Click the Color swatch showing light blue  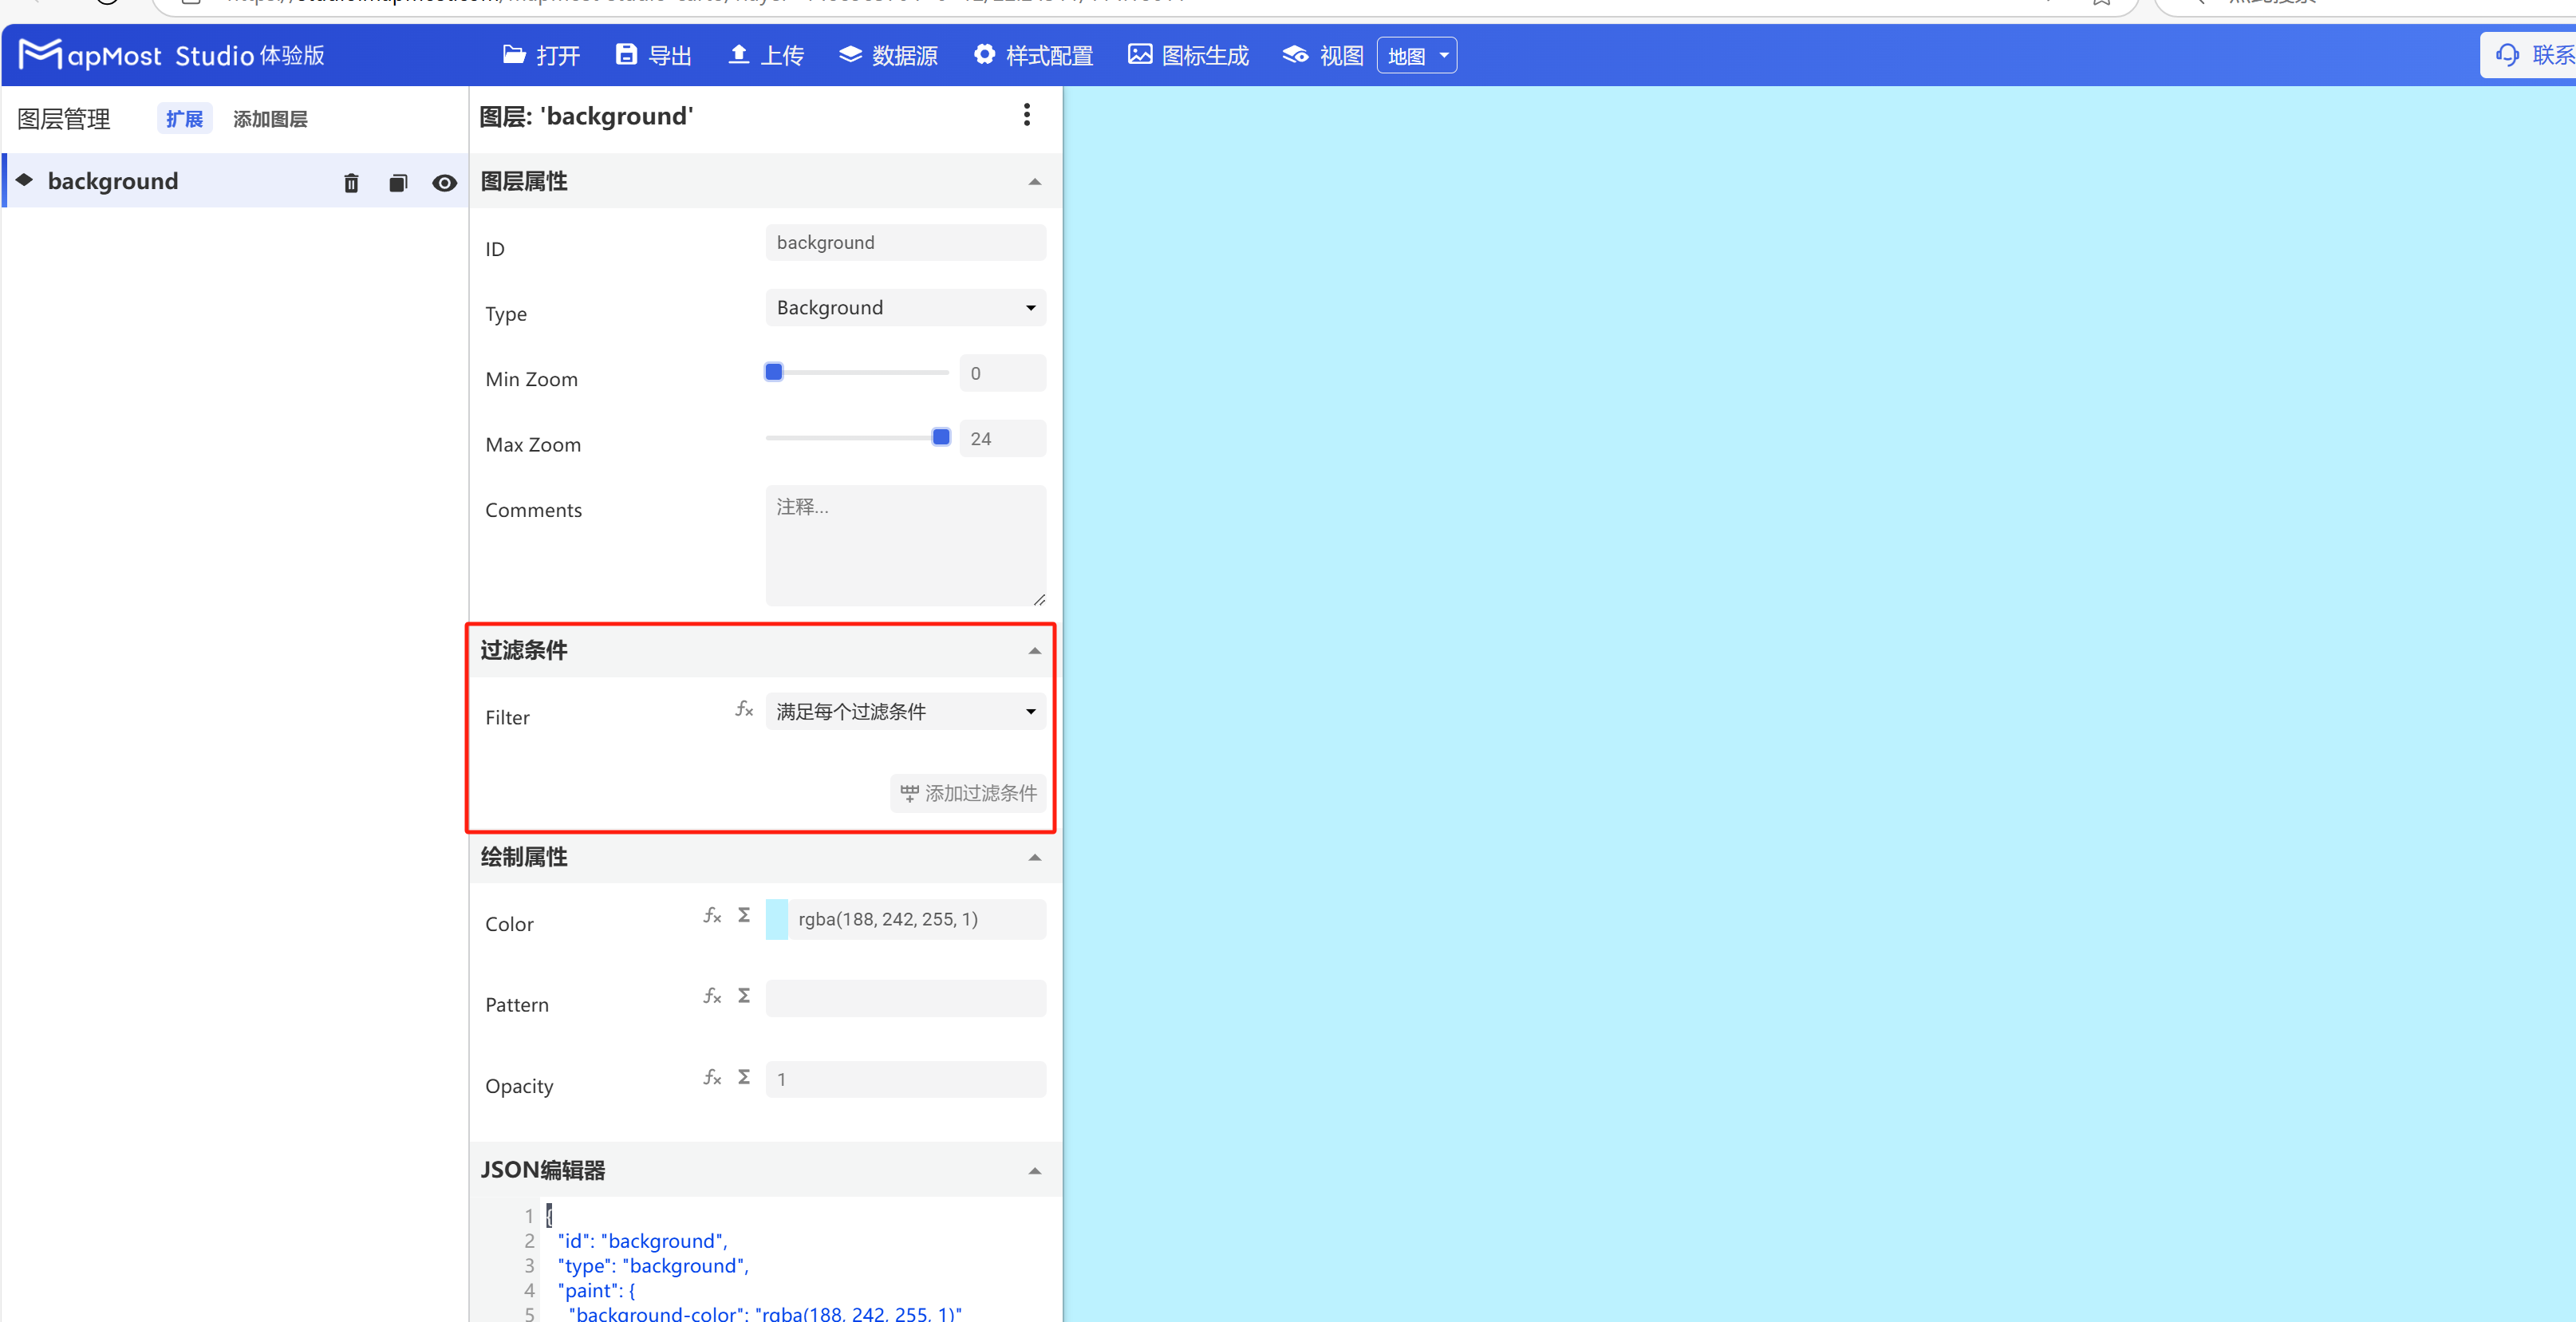tap(776, 919)
